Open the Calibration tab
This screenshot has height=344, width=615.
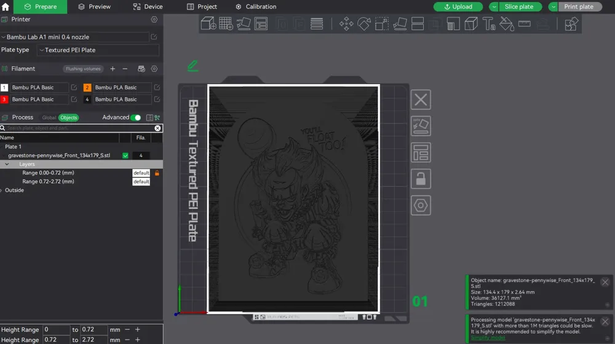256,7
